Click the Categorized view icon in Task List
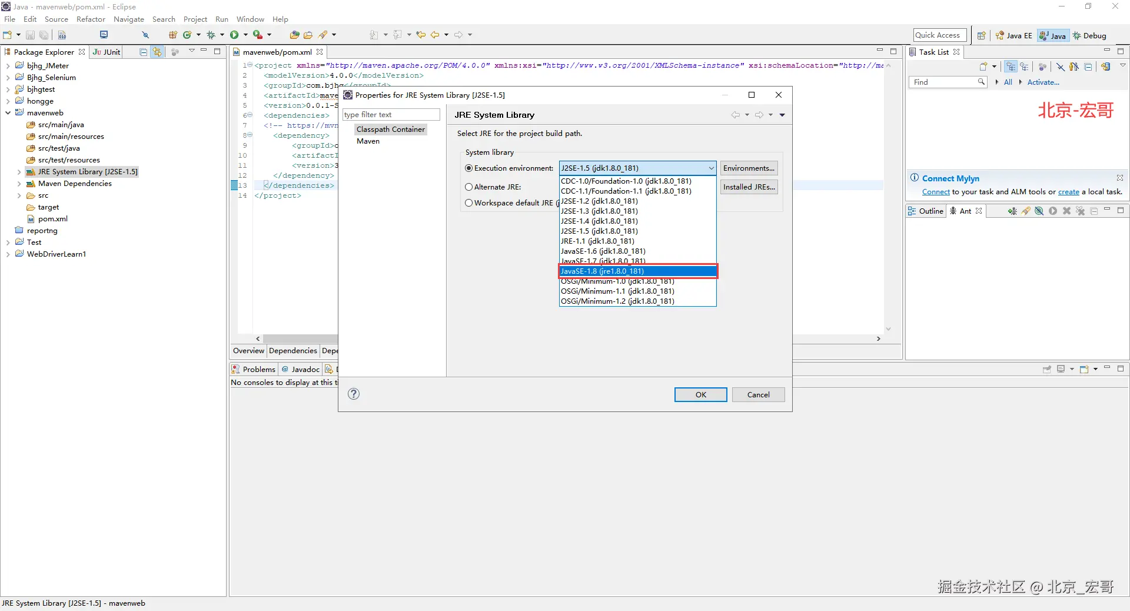The width and height of the screenshot is (1130, 611). pyautogui.click(x=1011, y=67)
